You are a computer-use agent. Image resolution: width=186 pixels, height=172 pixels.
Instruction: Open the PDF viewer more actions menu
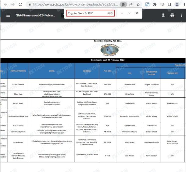coord(181,15)
